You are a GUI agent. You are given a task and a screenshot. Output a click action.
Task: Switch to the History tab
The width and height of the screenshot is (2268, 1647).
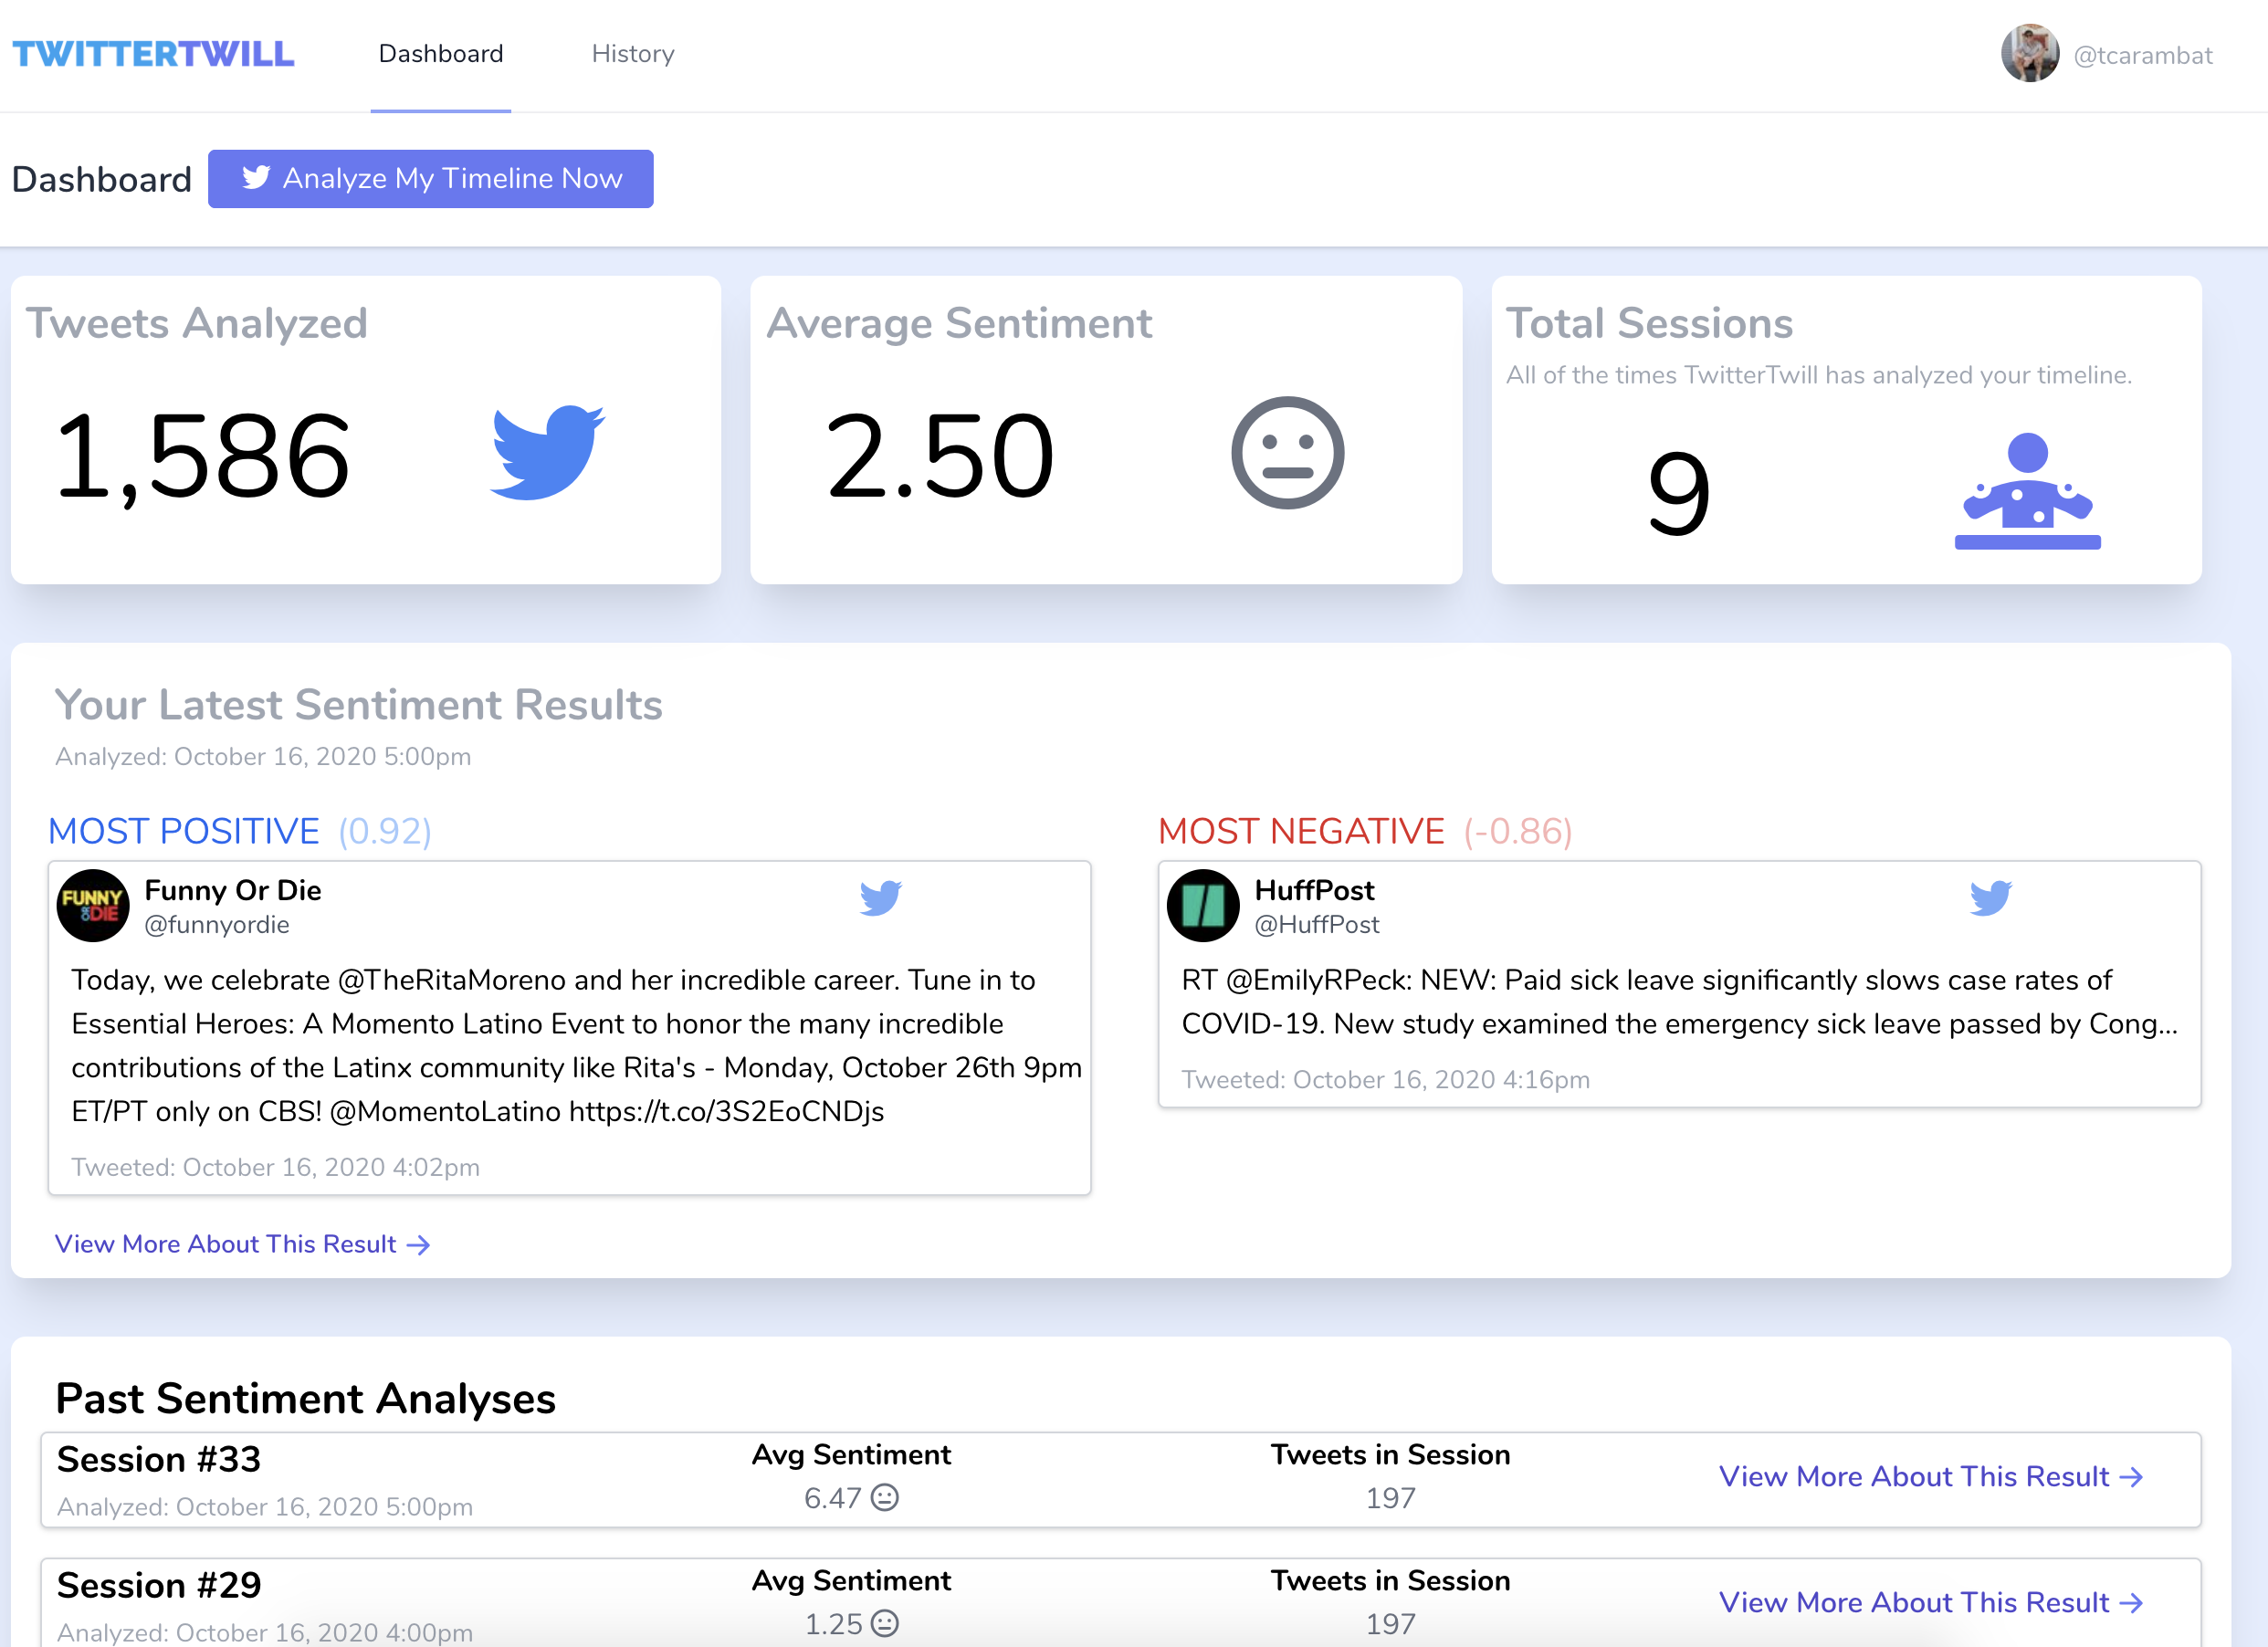point(633,54)
